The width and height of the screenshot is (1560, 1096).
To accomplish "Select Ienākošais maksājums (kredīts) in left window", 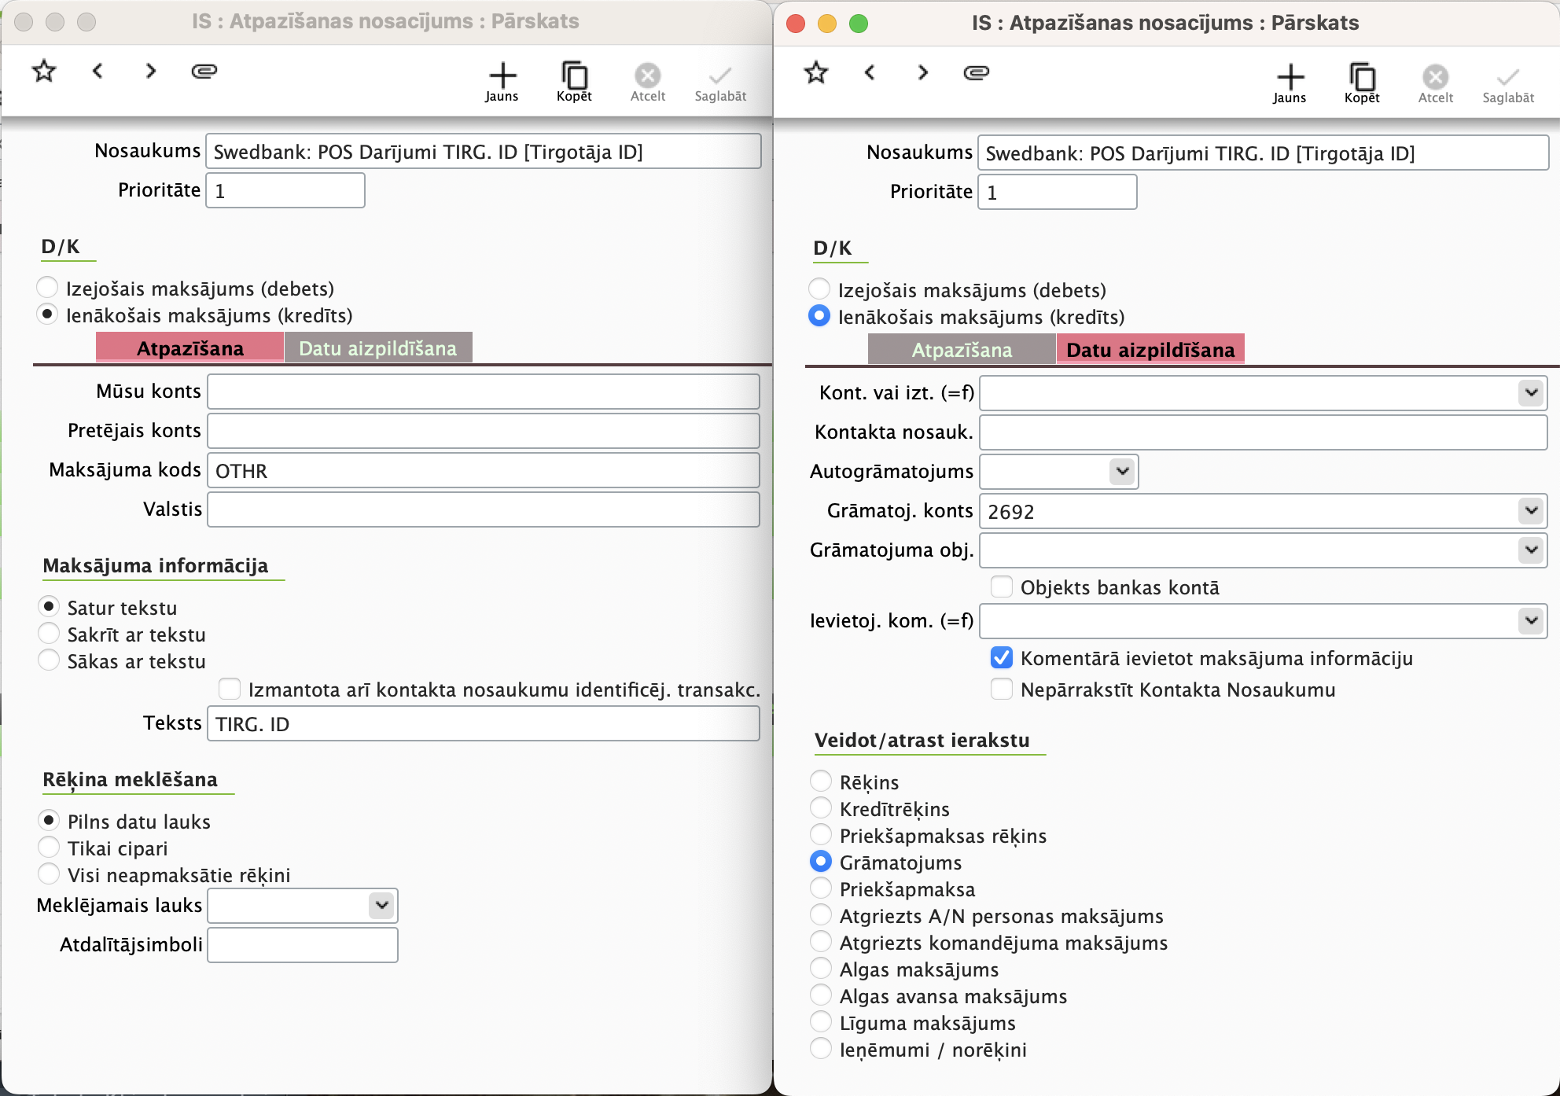I will 47,314.
